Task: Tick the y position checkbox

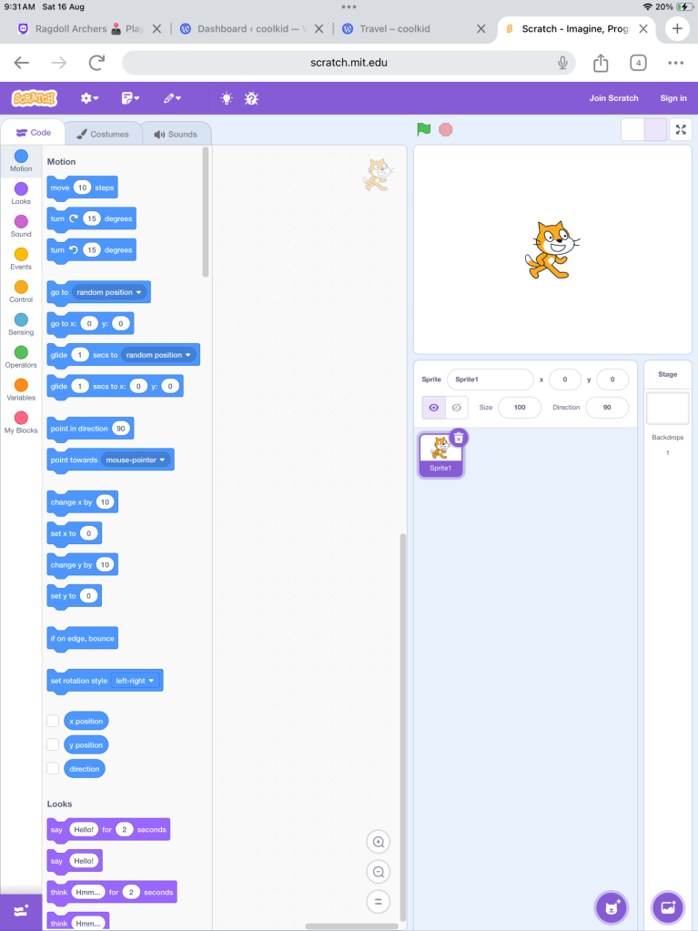Action: pyautogui.click(x=53, y=744)
